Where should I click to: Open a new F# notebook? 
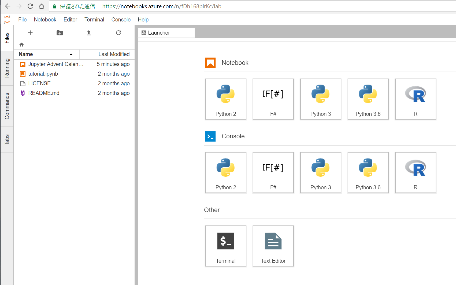click(273, 99)
